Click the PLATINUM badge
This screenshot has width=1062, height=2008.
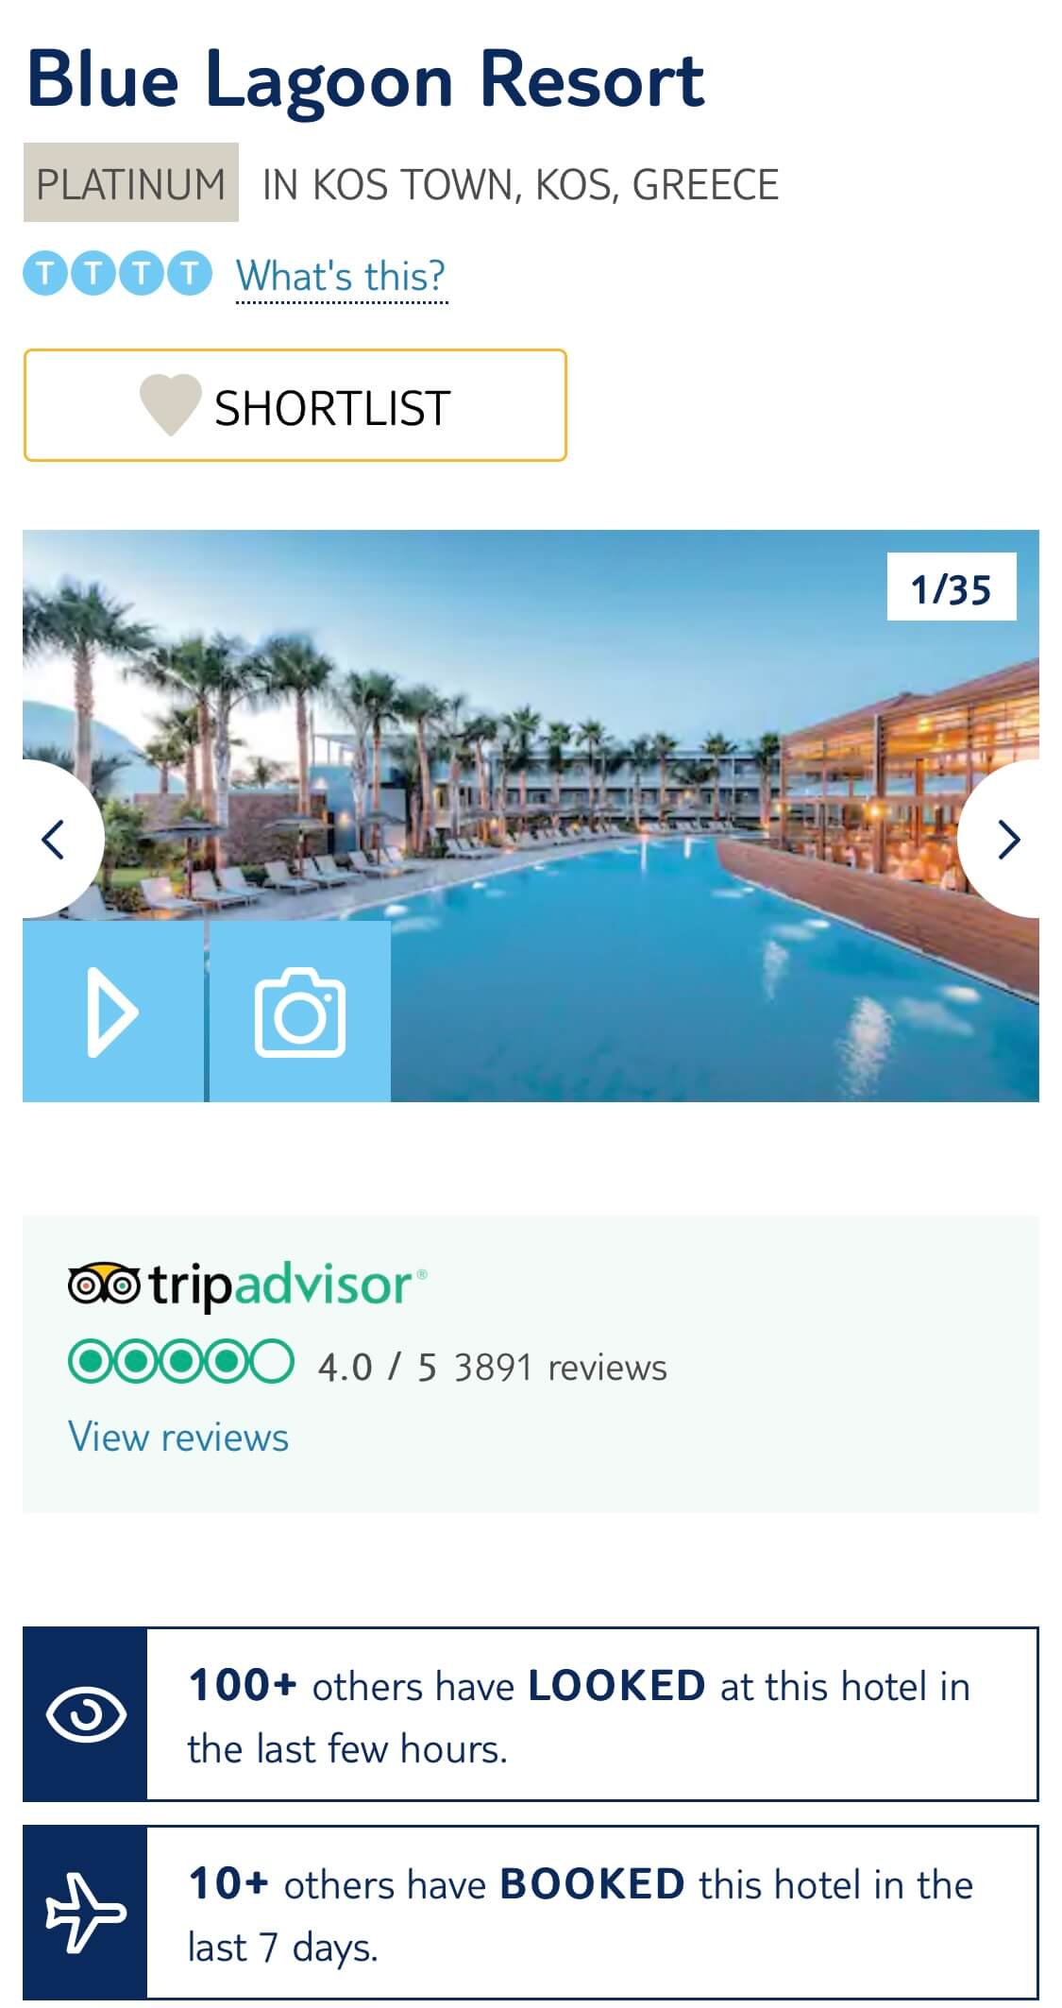(x=131, y=182)
